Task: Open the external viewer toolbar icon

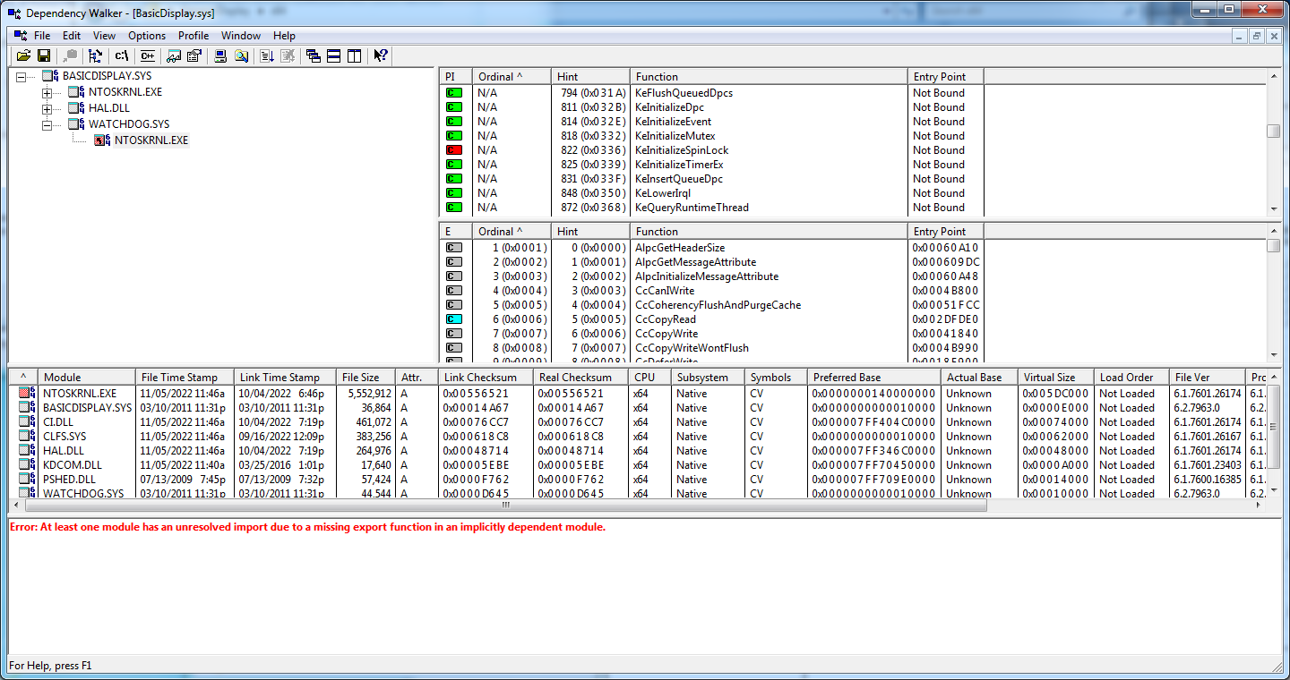Action: 174,55
